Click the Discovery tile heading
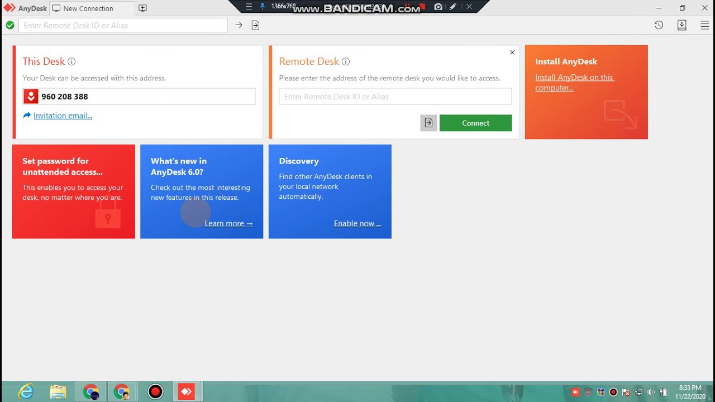This screenshot has height=402, width=715. pos(299,161)
